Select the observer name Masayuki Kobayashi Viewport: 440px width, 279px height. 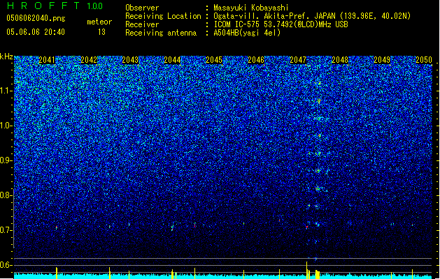point(251,8)
